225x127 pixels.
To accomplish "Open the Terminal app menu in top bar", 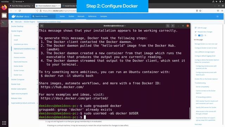I will click(18, 1).
